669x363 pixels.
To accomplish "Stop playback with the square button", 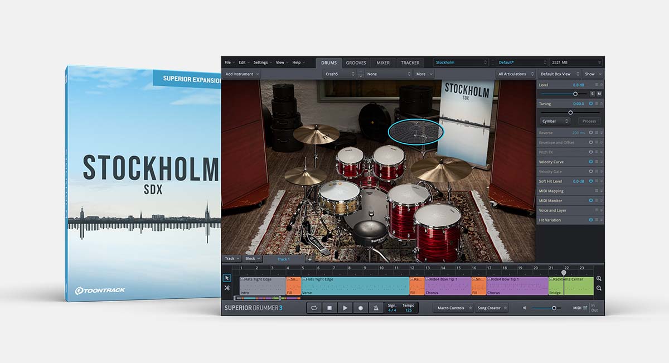I will point(329,308).
